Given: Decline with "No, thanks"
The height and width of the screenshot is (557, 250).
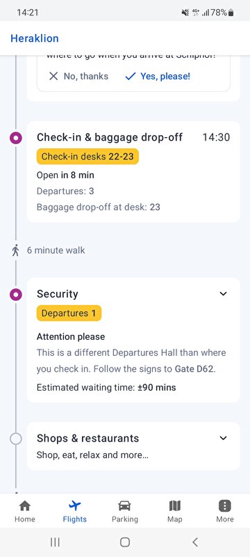Looking at the screenshot, I should (78, 76).
